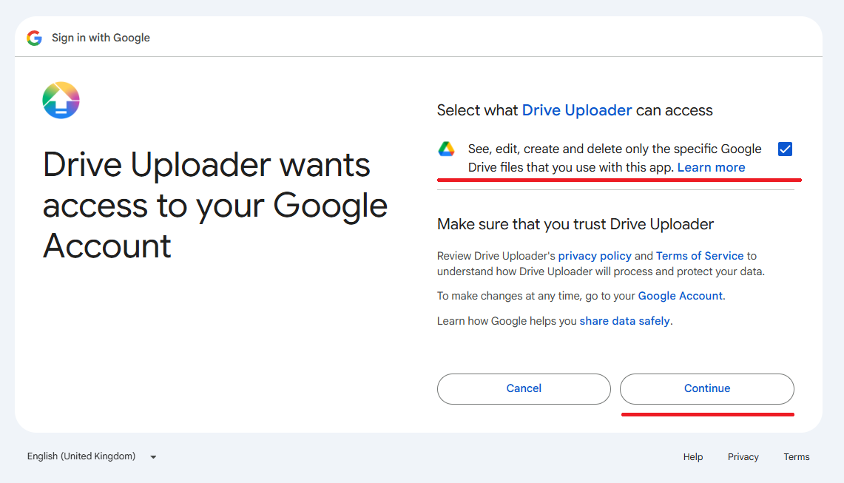Click the Drive Uploader app logo
This screenshot has width=844, height=483.
click(x=61, y=100)
